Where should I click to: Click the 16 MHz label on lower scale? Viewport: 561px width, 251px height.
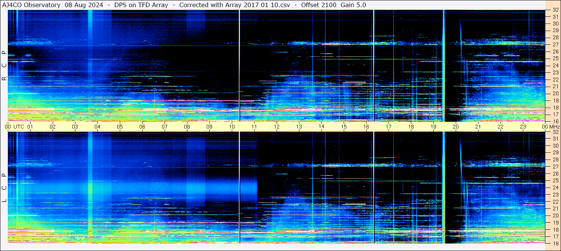[555, 243]
